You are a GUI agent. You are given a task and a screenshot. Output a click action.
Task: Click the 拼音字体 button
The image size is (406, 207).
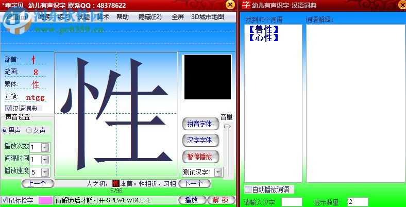[x=200, y=124]
